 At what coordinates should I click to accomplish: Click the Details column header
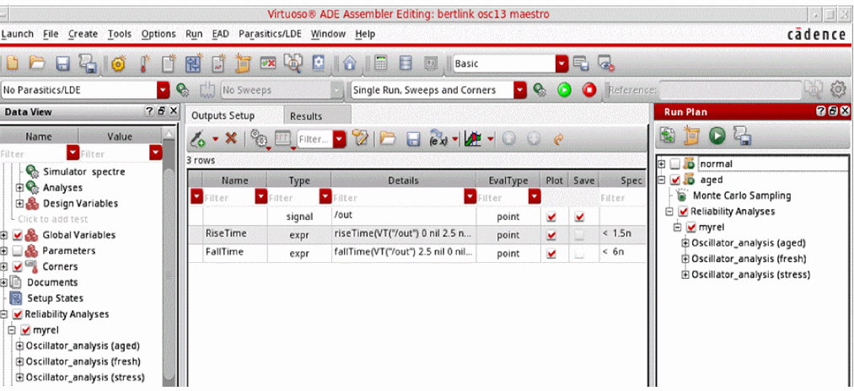403,181
